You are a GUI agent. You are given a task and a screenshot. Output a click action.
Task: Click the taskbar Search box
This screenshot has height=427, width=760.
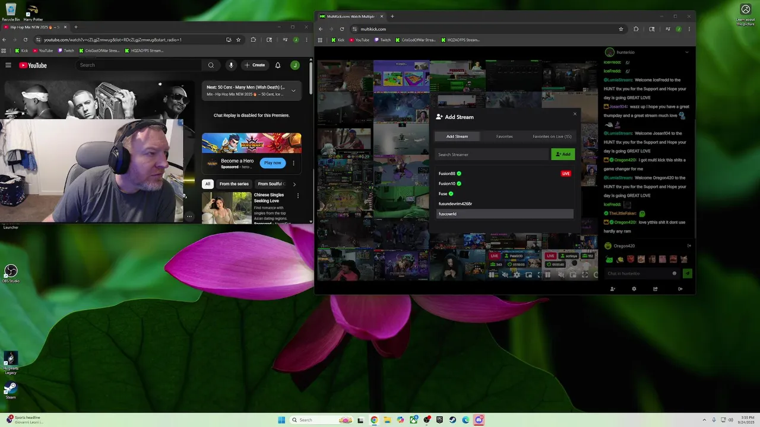tap(321, 420)
